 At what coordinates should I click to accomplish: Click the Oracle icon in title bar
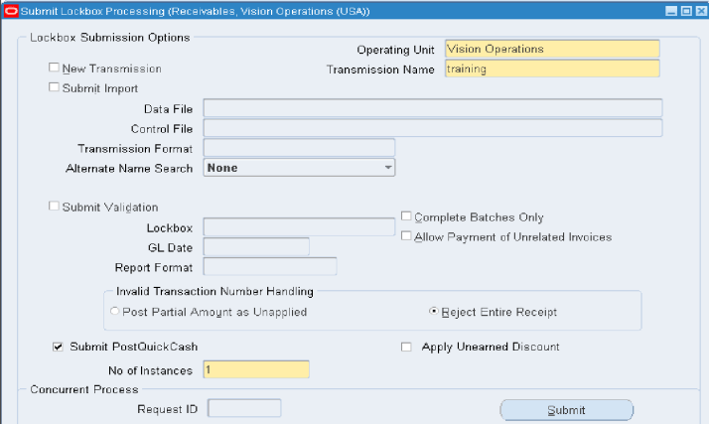11,11
